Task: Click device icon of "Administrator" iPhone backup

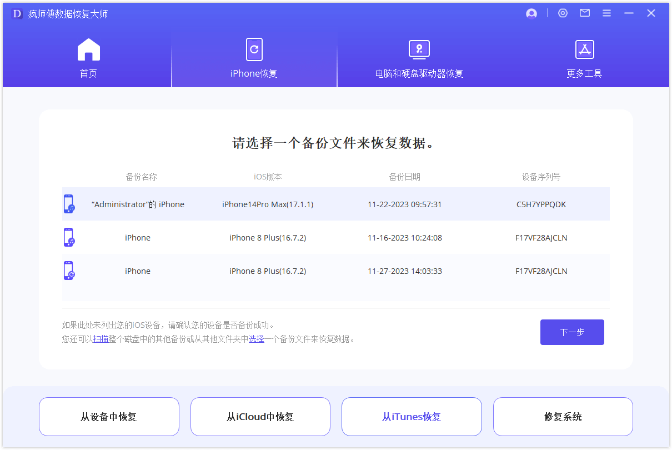Action: (x=69, y=204)
